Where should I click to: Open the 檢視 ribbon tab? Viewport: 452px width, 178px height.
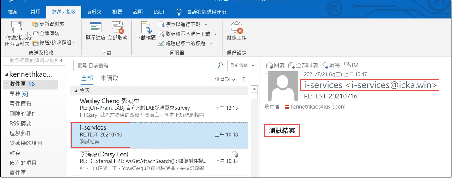(x=117, y=12)
